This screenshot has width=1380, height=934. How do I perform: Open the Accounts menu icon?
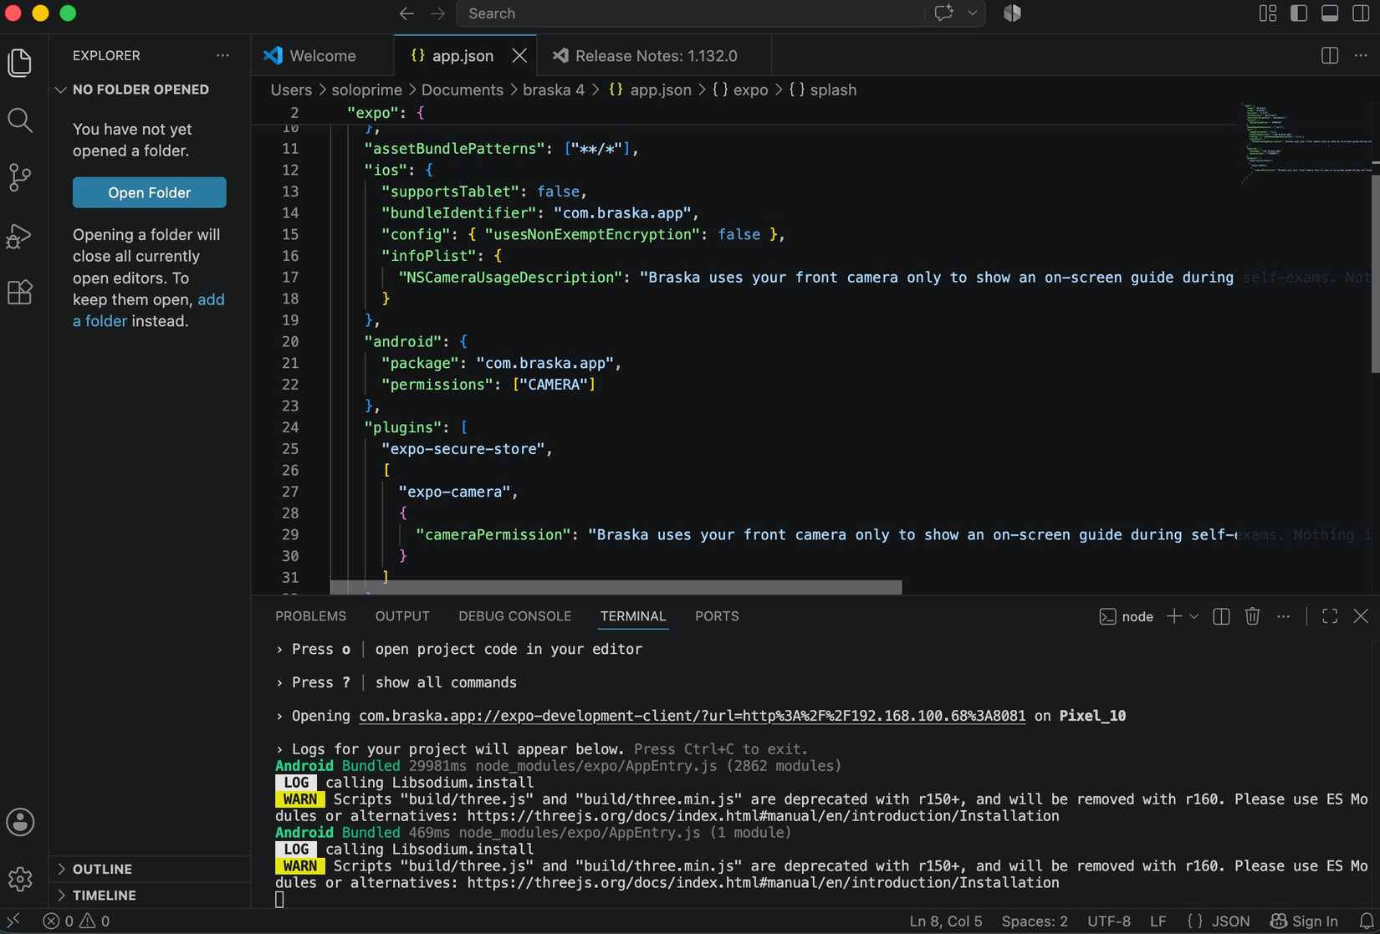[x=20, y=822]
